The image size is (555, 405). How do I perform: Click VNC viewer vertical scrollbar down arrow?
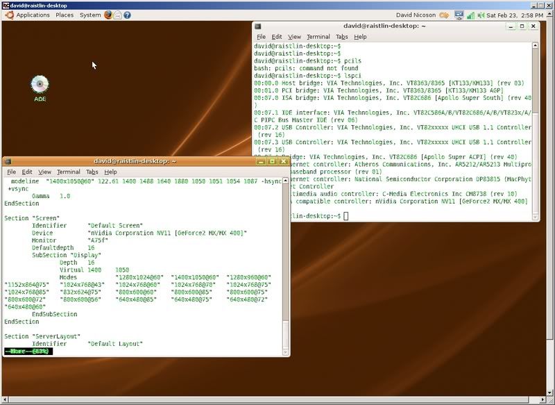point(551,392)
